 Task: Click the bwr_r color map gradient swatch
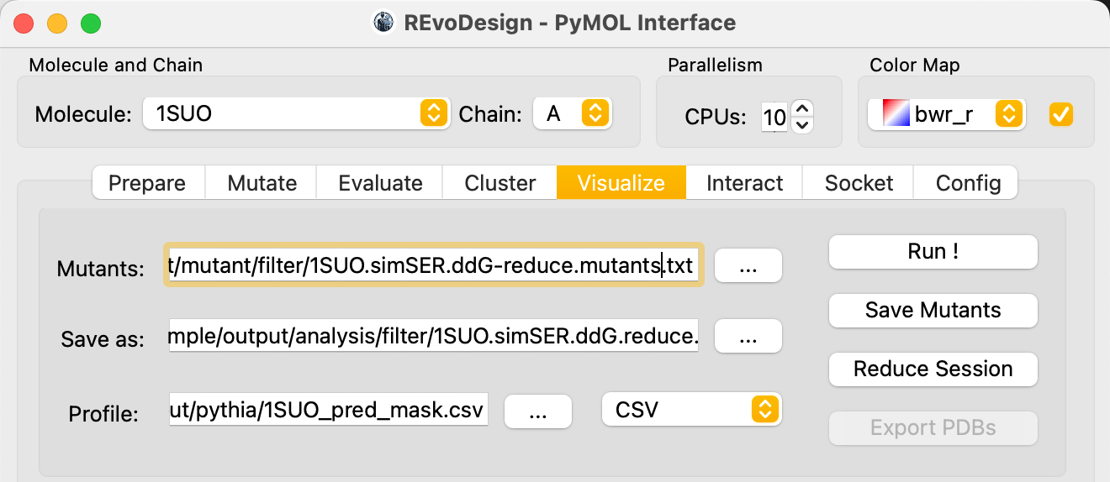tap(896, 114)
